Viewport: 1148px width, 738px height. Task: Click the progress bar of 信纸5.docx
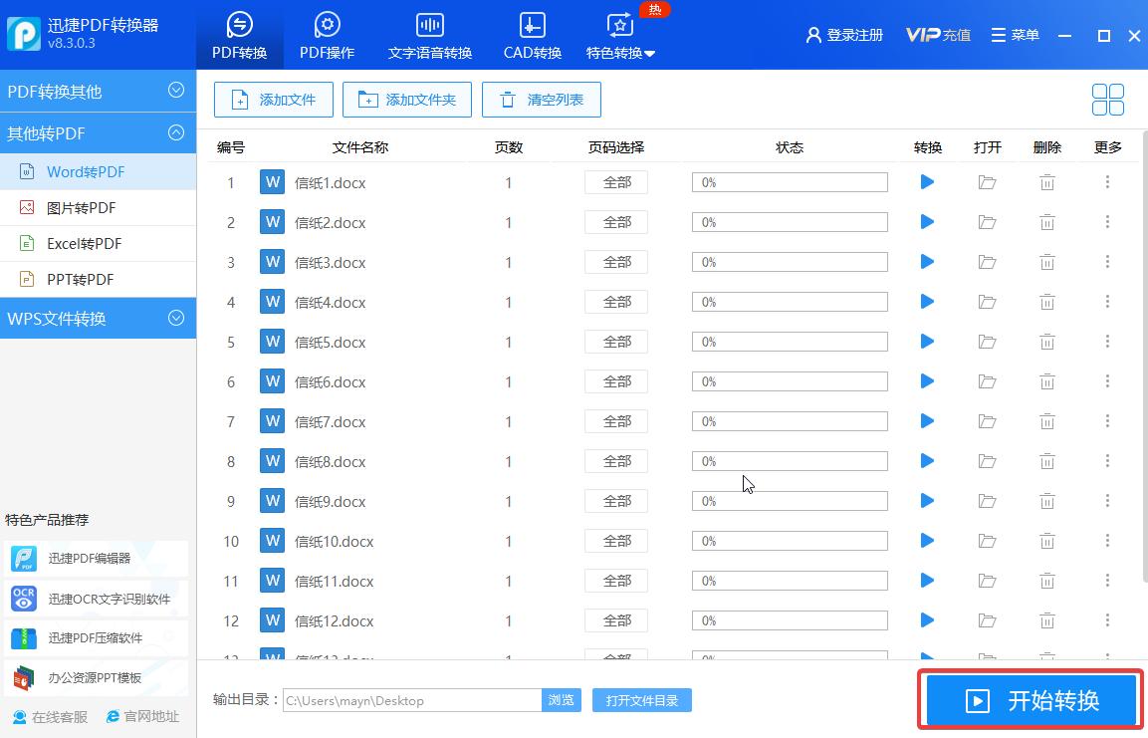click(790, 342)
